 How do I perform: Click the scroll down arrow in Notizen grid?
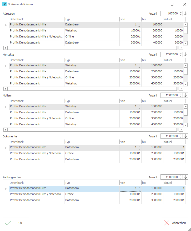186,125
